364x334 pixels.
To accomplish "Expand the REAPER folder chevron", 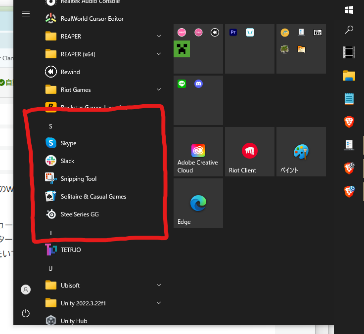I will pos(159,36).
